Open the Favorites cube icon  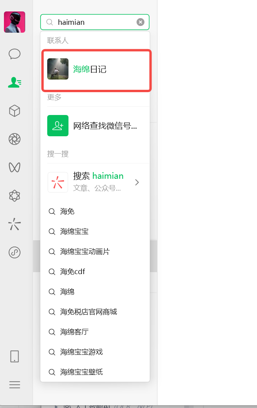click(x=15, y=111)
